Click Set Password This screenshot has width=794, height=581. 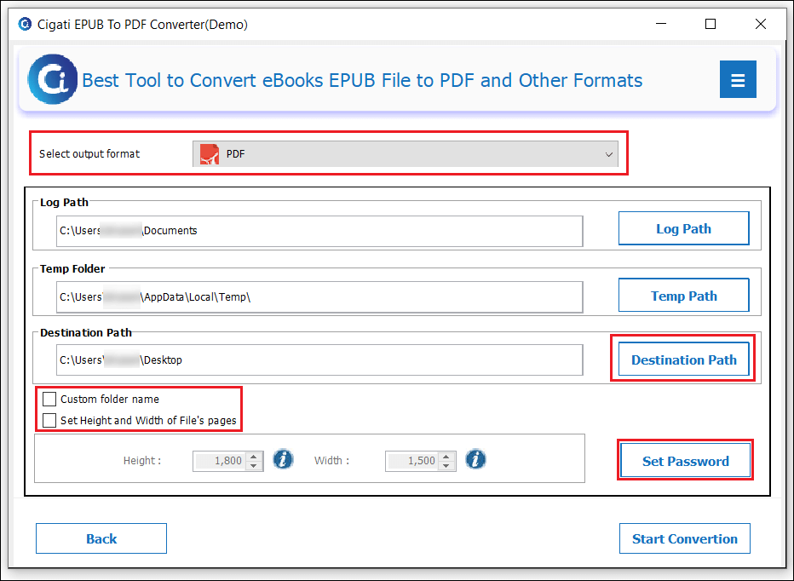pos(685,459)
